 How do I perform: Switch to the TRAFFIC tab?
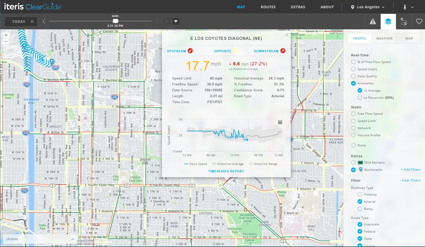(x=360, y=38)
